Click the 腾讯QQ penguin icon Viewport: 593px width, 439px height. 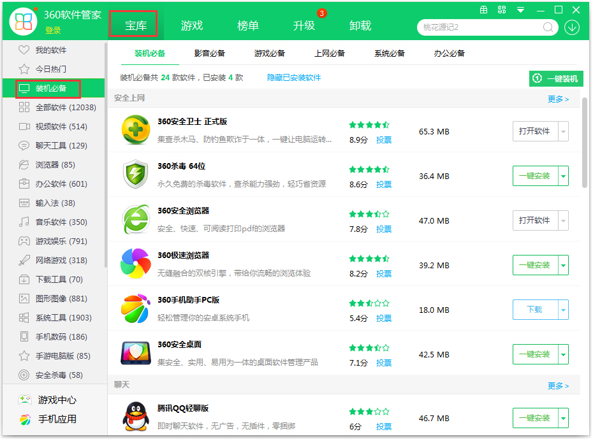[x=136, y=416]
